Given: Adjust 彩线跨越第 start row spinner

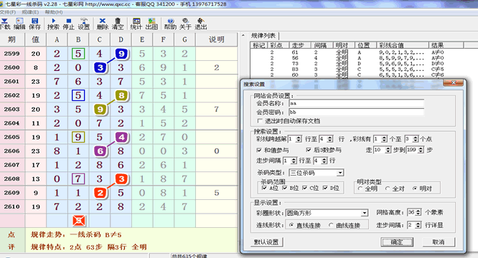Looking at the screenshot, I should tap(299, 139).
